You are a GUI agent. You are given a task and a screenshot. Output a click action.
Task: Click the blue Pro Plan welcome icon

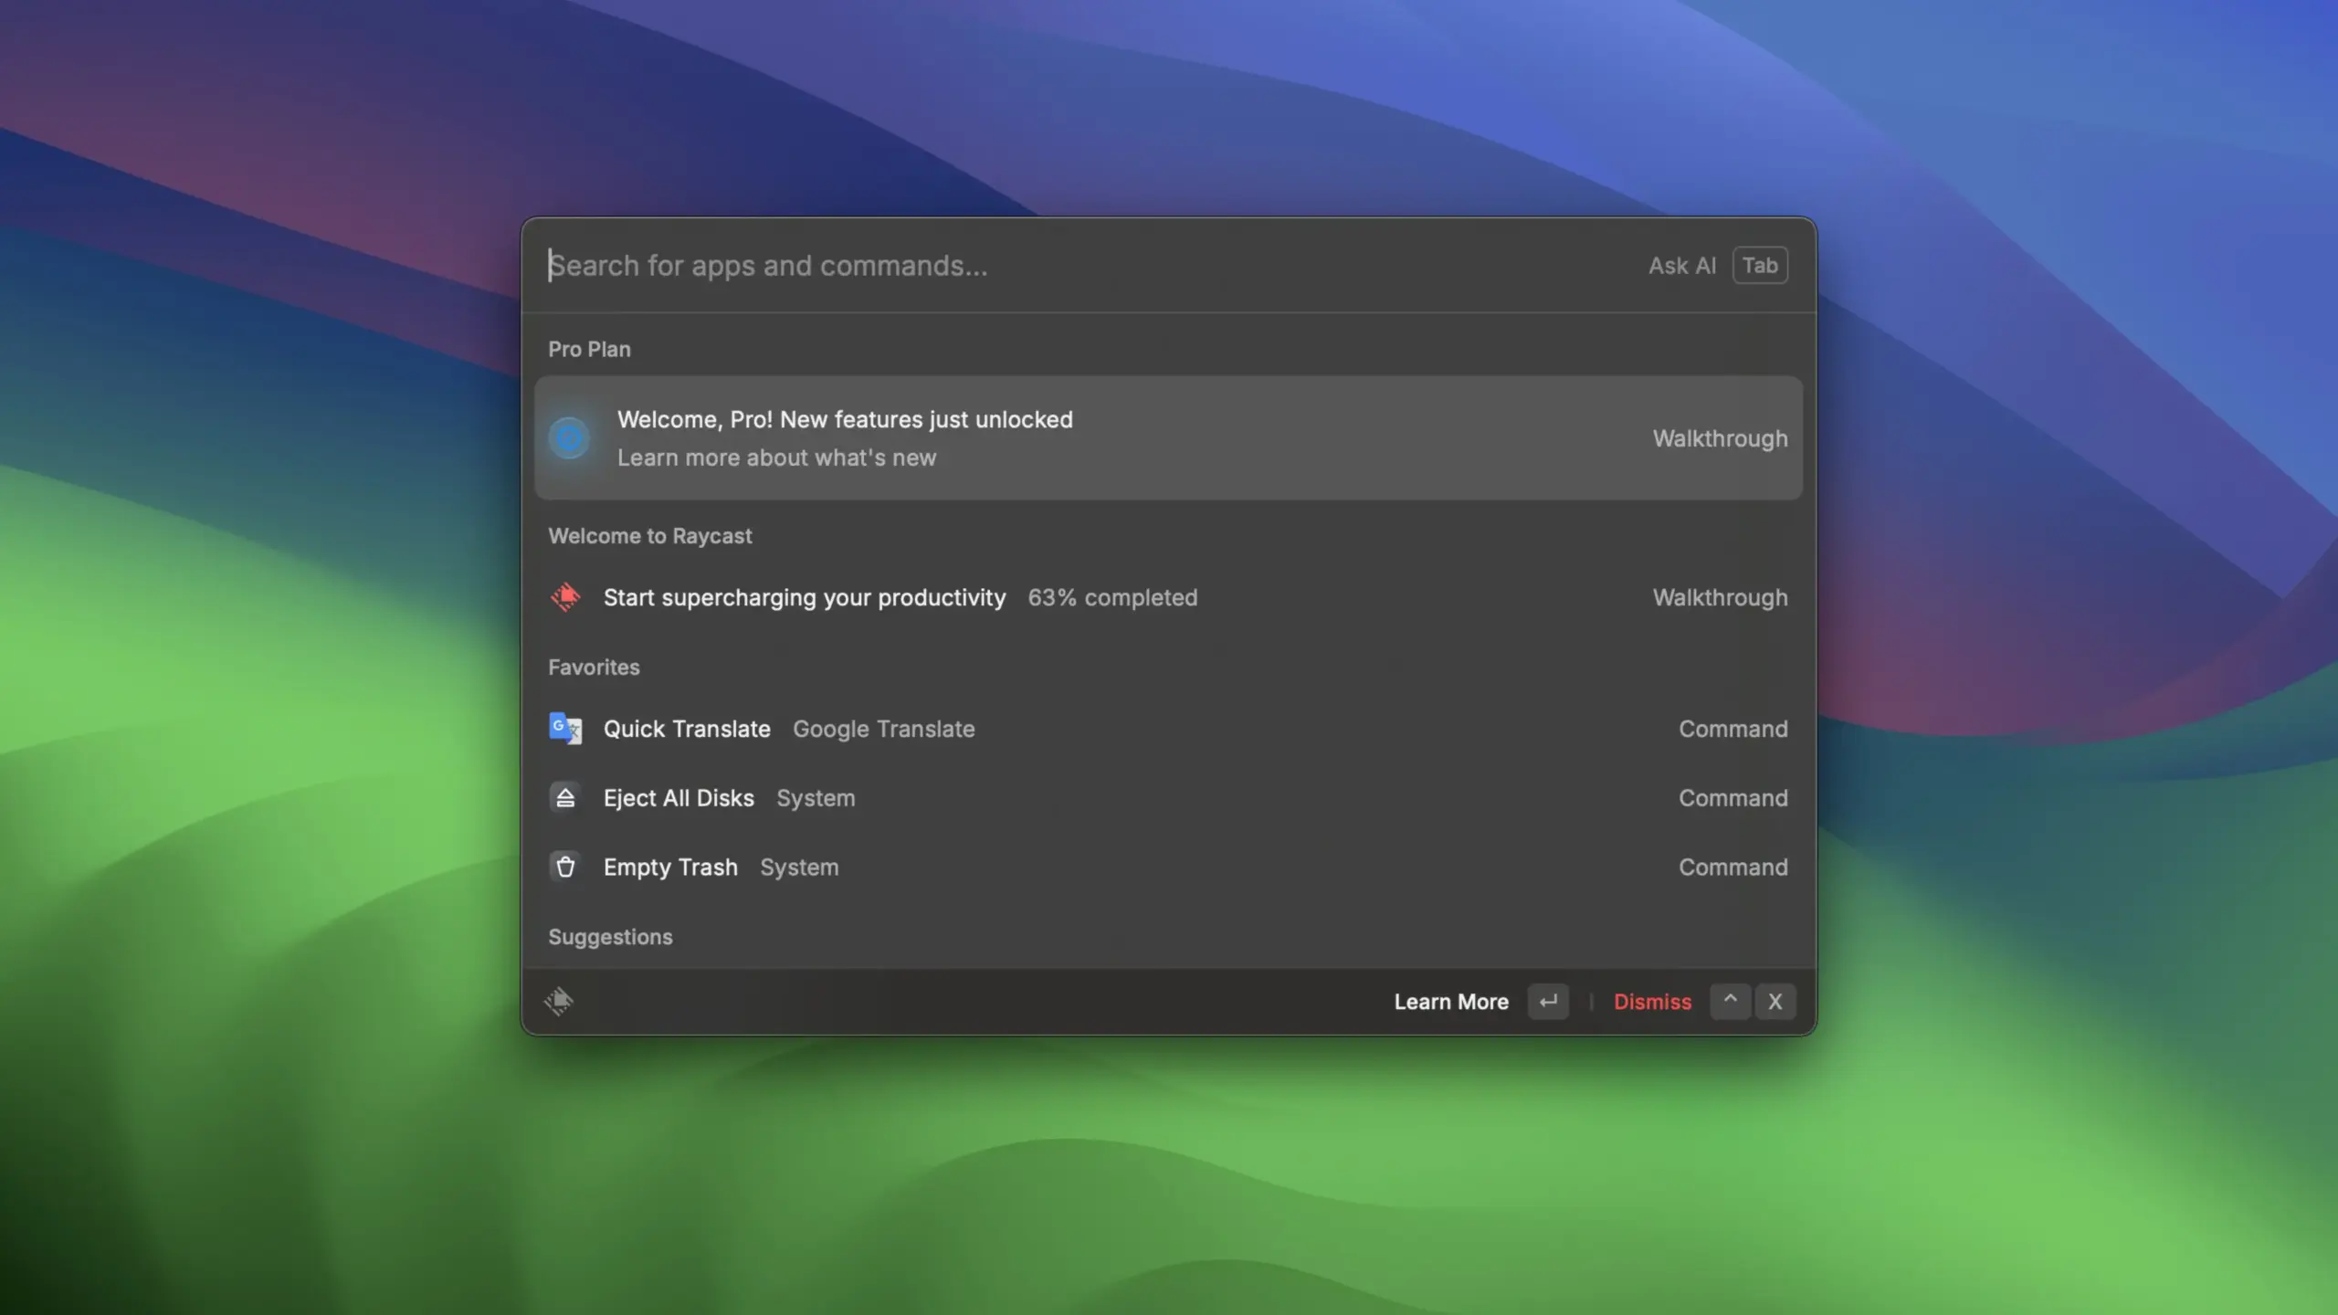569,438
